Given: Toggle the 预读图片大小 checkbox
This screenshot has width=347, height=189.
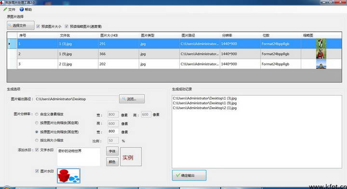Looking at the screenshot, I should click(38, 26).
